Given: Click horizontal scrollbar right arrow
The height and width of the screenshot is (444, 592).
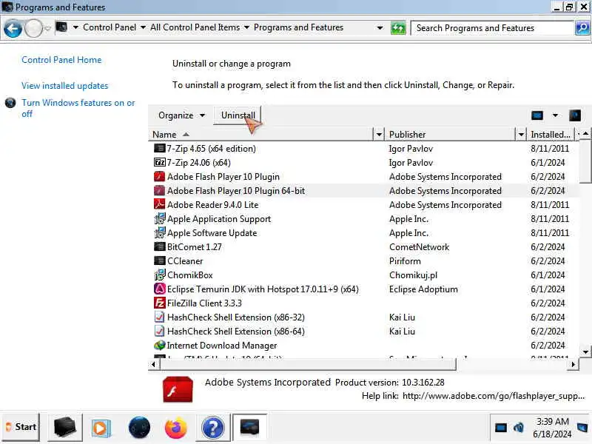Looking at the screenshot, I should coord(573,364).
